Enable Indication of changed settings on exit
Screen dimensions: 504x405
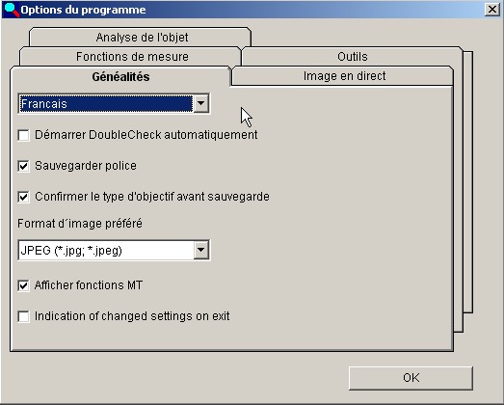tap(23, 316)
